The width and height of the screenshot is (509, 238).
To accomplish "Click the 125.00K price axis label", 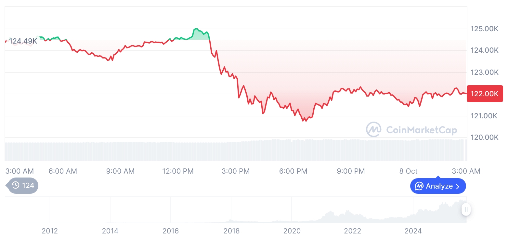I will [484, 29].
